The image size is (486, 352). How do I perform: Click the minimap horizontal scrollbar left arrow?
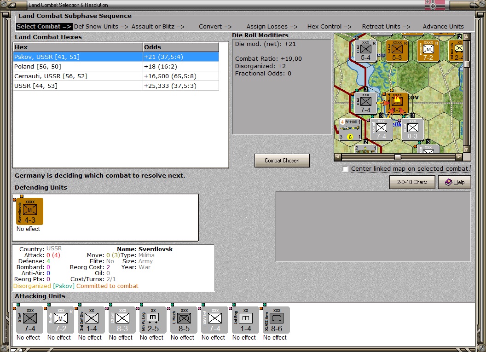tap(337, 157)
